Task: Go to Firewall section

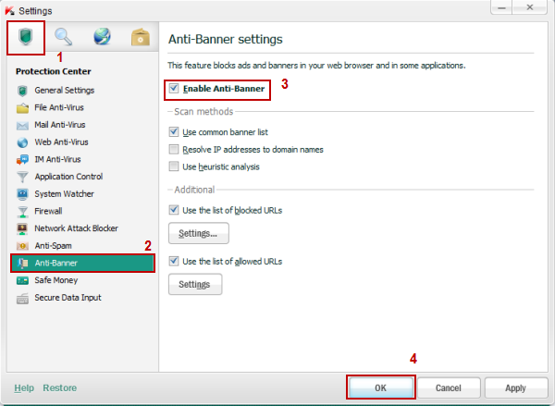Action: (x=48, y=211)
